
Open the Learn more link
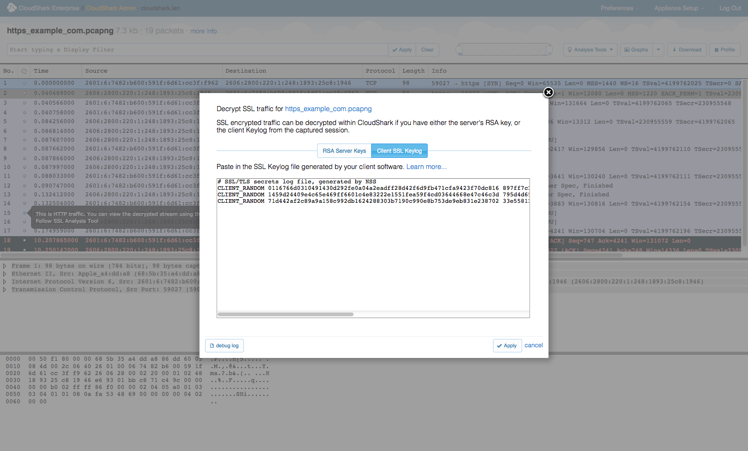(x=426, y=167)
